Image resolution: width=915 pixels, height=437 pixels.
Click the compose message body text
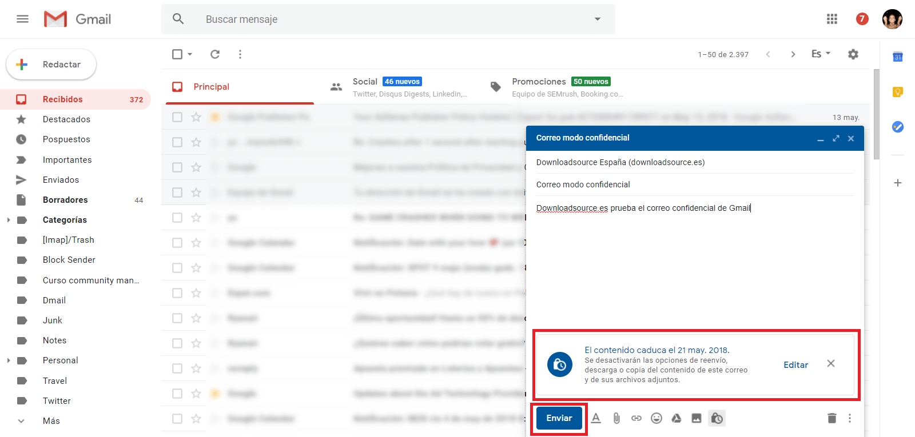pyautogui.click(x=643, y=208)
